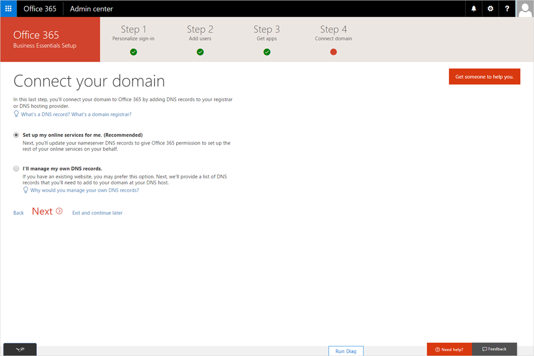
Task: Click the Run Diag button
Action: click(x=345, y=351)
